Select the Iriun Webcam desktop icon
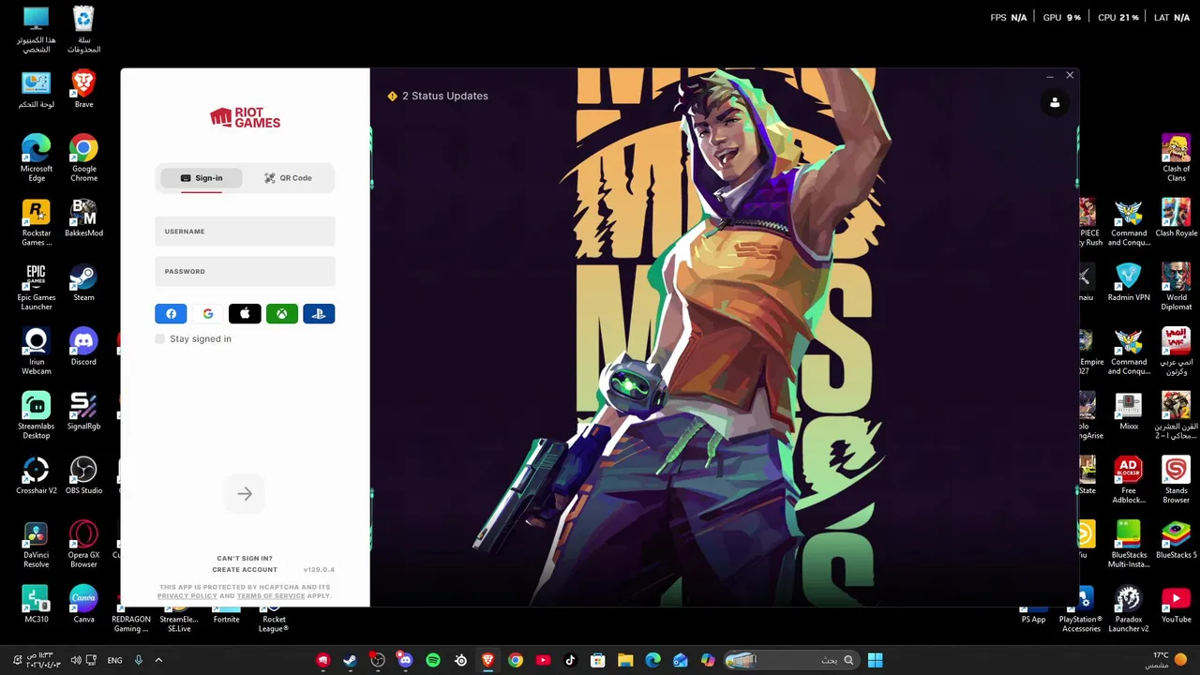Image resolution: width=1200 pixels, height=675 pixels. tap(36, 352)
